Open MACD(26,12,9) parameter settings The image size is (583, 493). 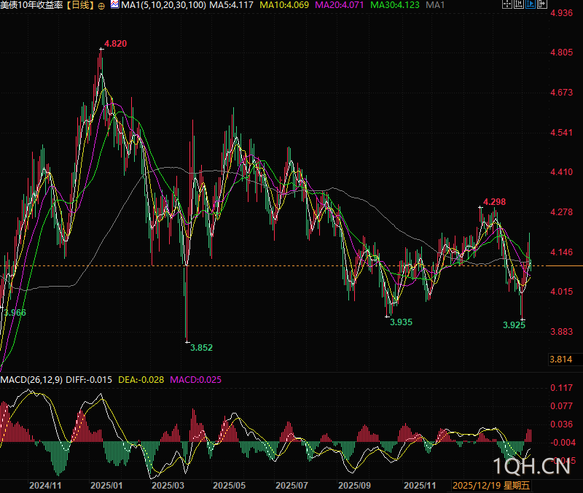click(31, 379)
